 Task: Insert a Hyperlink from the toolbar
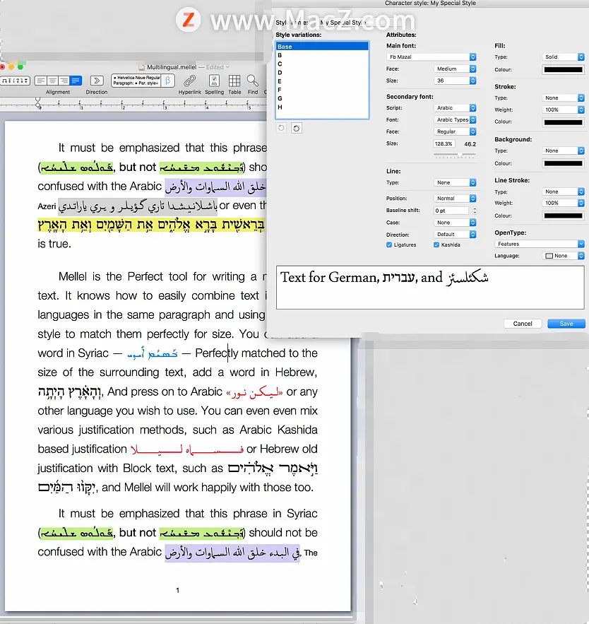190,81
